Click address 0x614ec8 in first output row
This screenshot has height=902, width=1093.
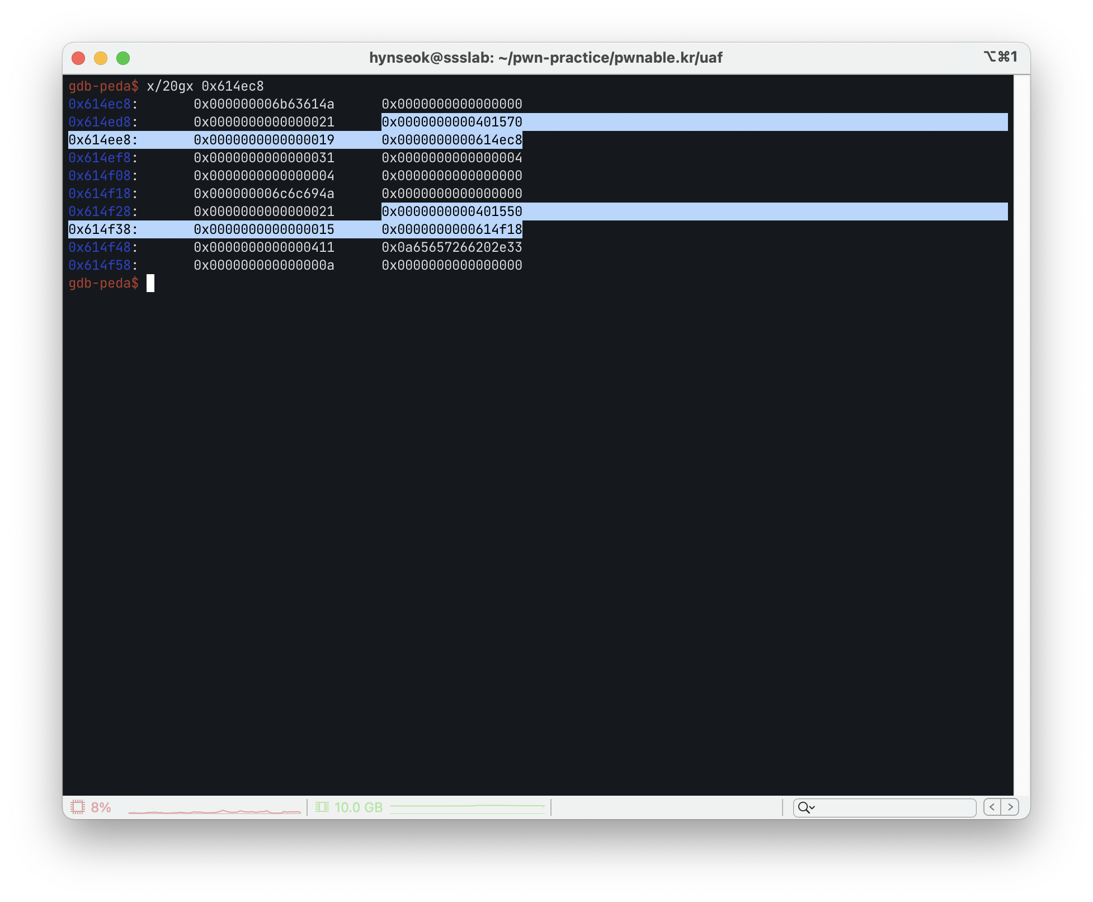tap(100, 104)
